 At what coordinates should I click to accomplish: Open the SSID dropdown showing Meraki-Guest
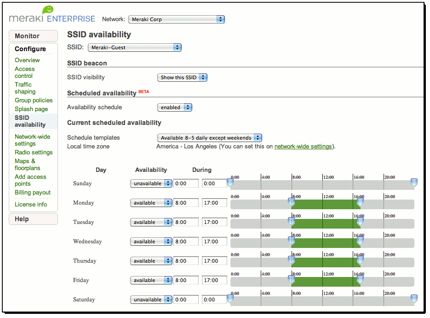135,47
